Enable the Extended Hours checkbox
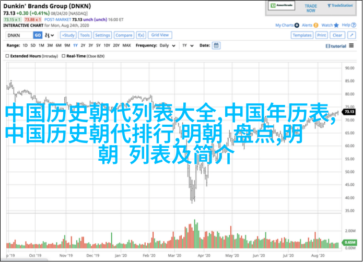This screenshot has width=363, height=262. [7, 56]
